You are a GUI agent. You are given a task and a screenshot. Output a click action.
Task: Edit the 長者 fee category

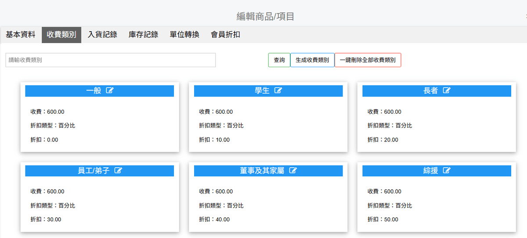coord(447,90)
